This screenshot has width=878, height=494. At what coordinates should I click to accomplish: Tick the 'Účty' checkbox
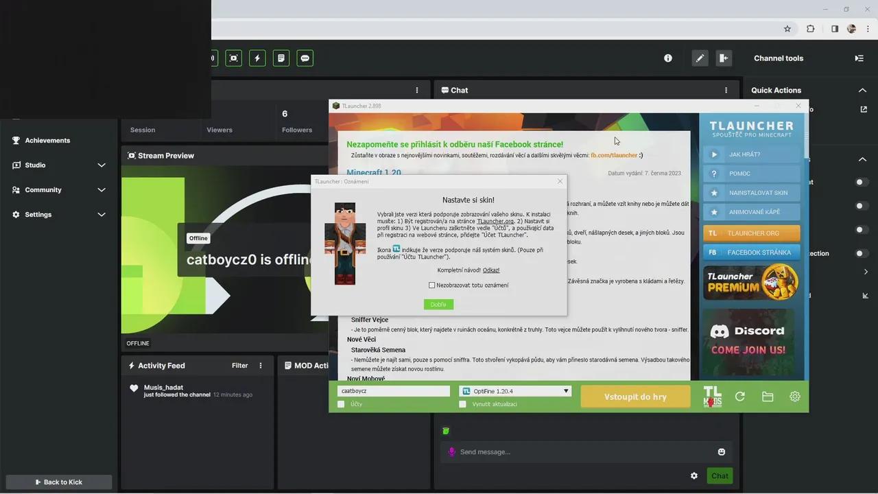[x=341, y=404]
